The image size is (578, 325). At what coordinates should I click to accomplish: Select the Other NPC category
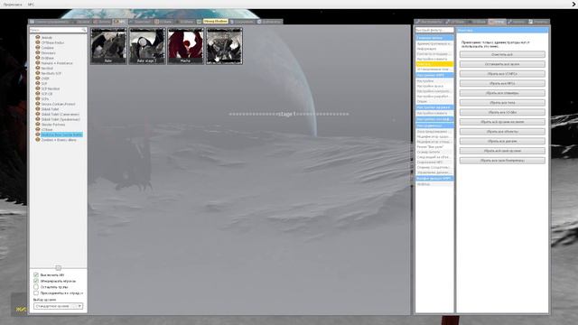[x=45, y=79]
